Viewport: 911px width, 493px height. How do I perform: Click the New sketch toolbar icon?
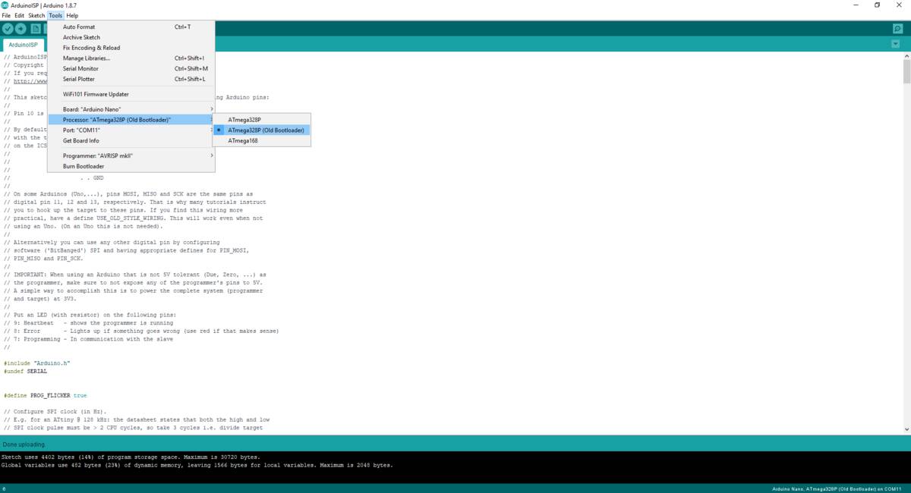point(36,29)
